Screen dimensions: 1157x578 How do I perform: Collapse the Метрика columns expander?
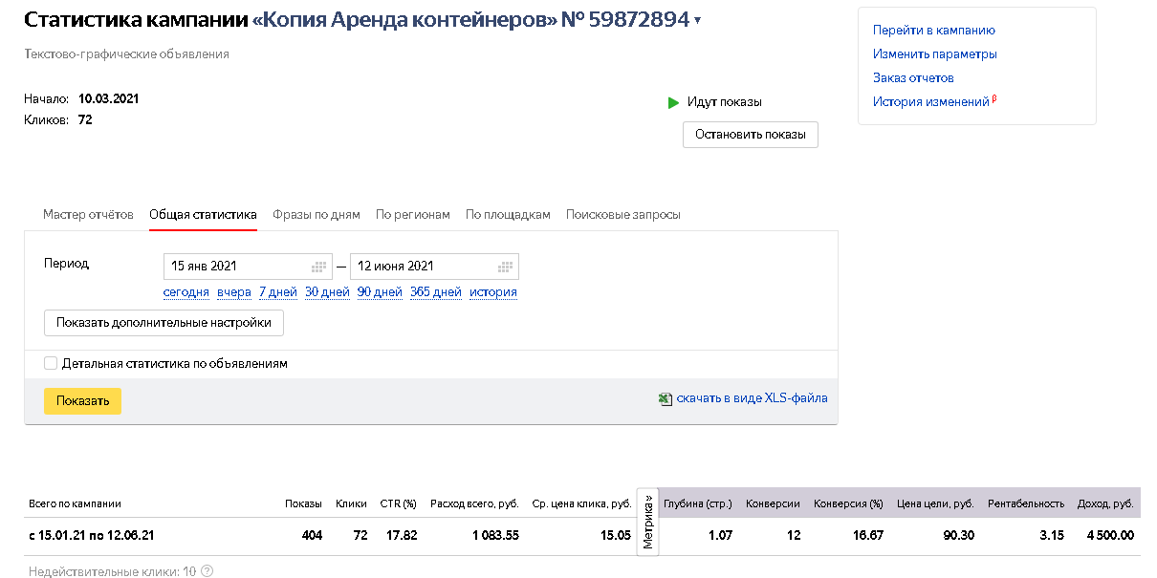(x=647, y=523)
